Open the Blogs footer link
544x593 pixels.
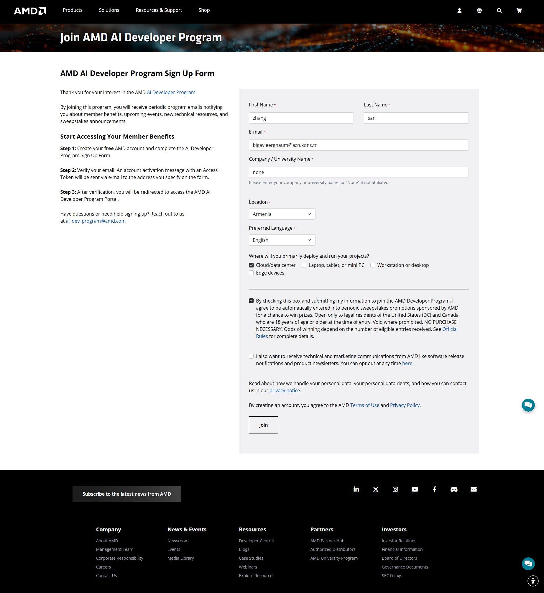[x=244, y=549]
